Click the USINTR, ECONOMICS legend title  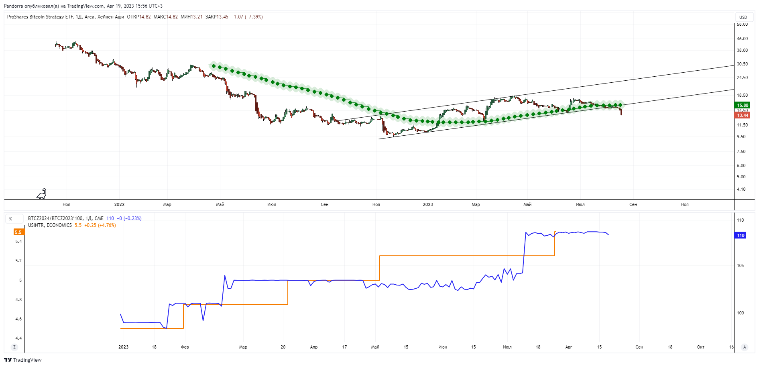(x=50, y=225)
